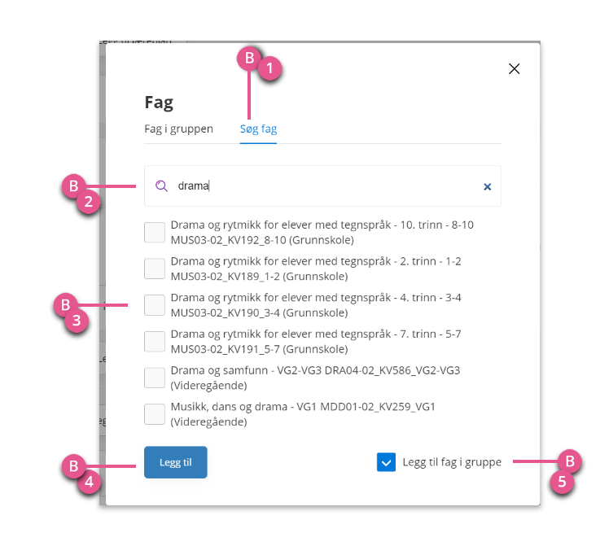
Task: Click the pink number 3 annotation badge
Action: [x=77, y=321]
